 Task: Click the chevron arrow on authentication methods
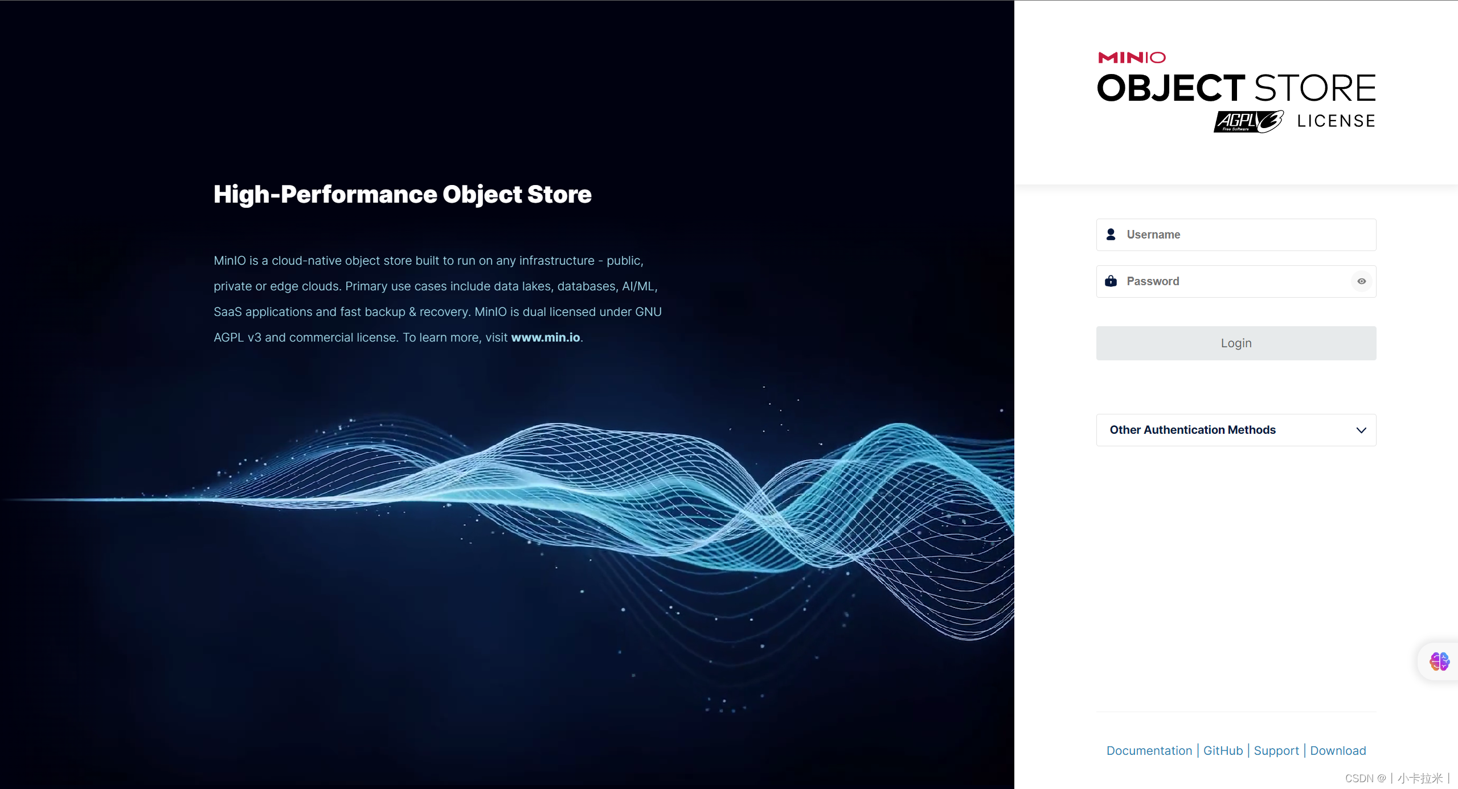(1361, 430)
